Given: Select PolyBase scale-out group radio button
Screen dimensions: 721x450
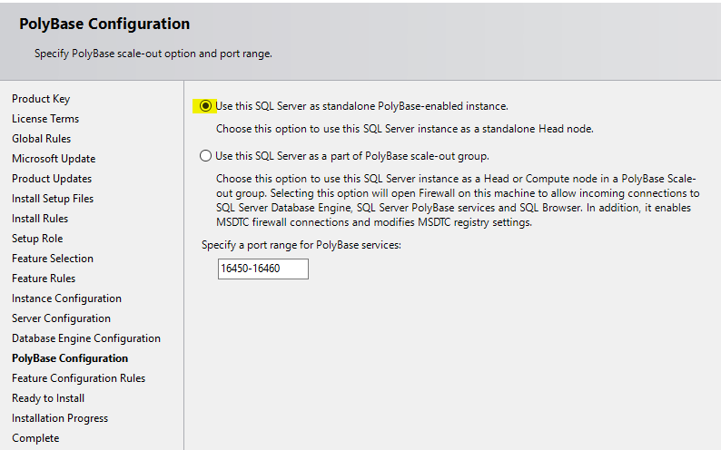Looking at the screenshot, I should point(206,156).
